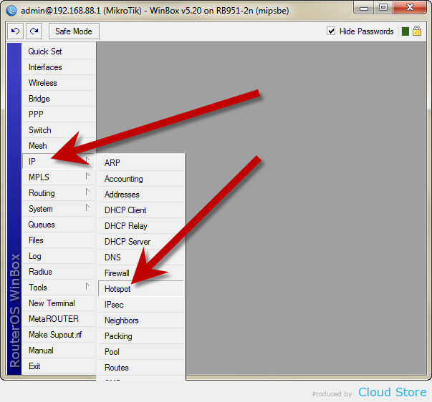
Task: Open the Switch menu
Action: click(x=59, y=130)
